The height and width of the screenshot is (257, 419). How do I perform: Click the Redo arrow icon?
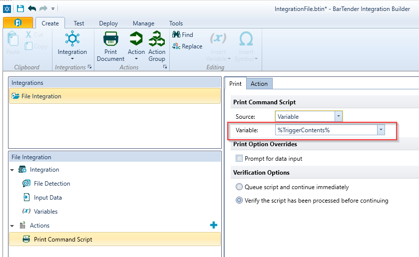(x=43, y=8)
